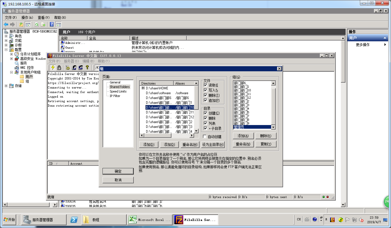Click the forward arrow in Server Manager toolbar
Image resolution: width=391 pixels, height=228 pixels.
[x=12, y=24]
